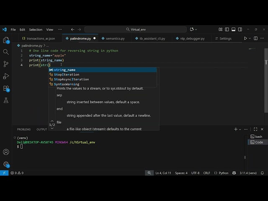The width and height of the screenshot is (268, 201).
Task: Maximize the panel size
Action: 255,129
